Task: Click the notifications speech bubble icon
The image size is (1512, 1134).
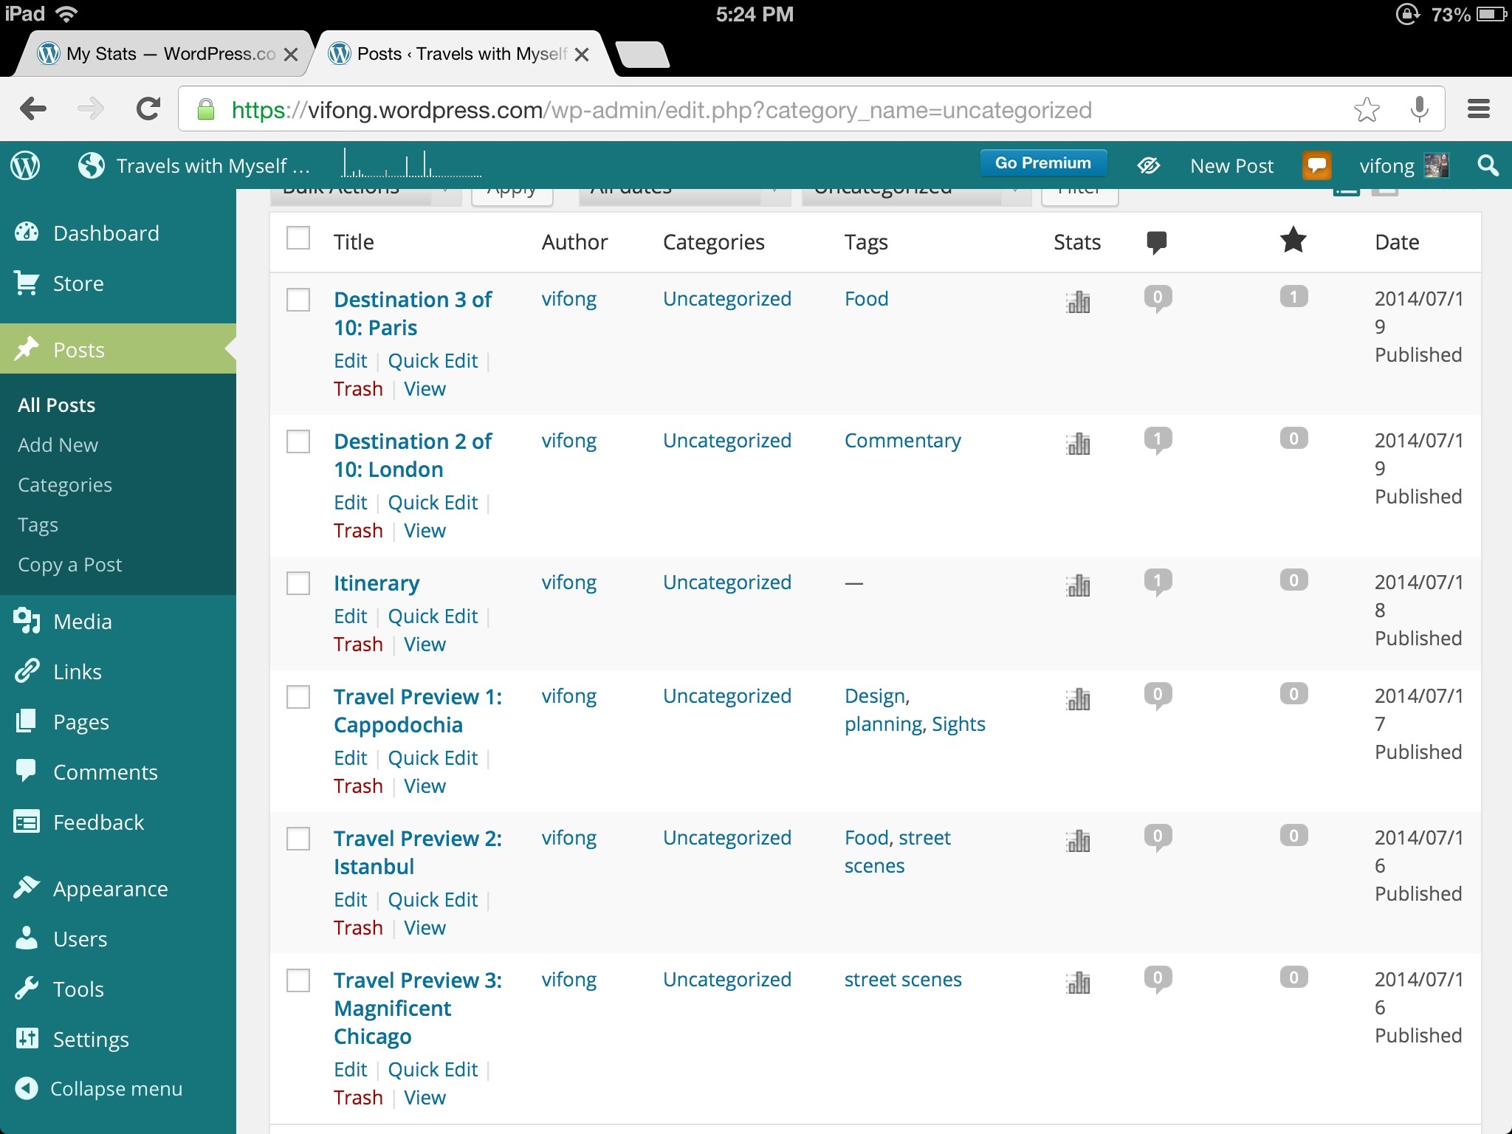Action: click(1317, 165)
